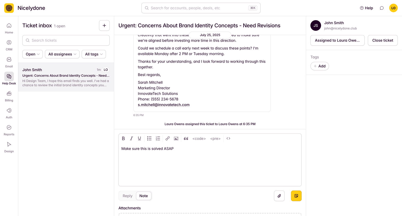402x216 pixels.
Task: Click the Nicelydone brand name
Action: (x=31, y=8)
